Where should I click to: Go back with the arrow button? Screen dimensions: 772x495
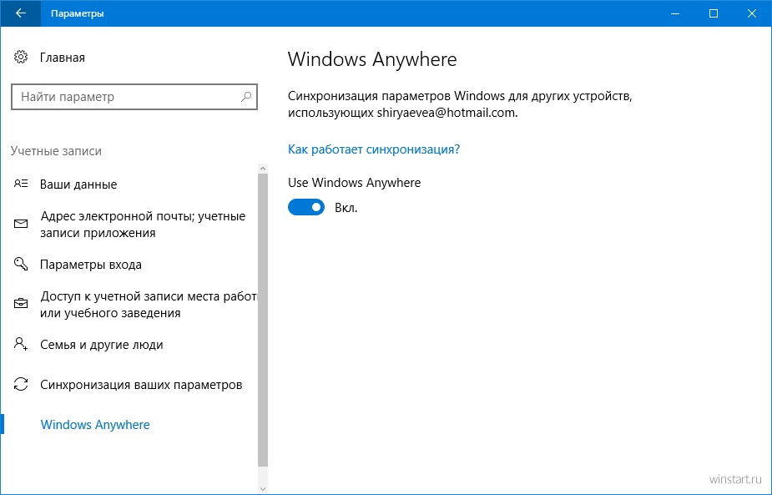click(x=20, y=13)
